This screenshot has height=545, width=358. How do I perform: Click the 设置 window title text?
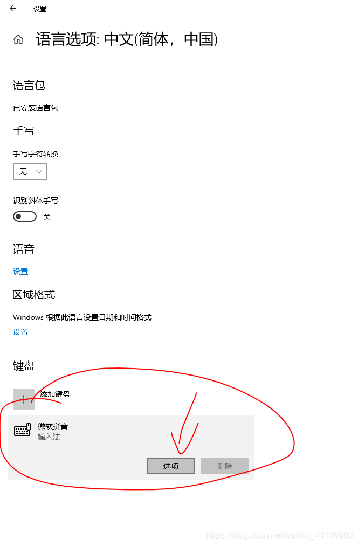point(40,9)
